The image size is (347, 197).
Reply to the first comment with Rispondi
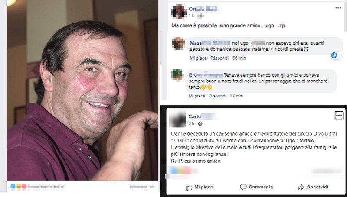(x=219, y=58)
